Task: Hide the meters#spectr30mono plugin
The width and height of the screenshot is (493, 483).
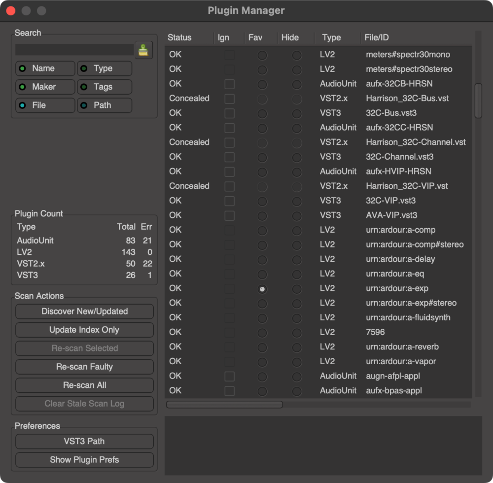Action: [296, 55]
